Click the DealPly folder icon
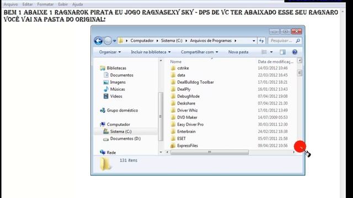The width and height of the screenshot is (353, 198). click(x=173, y=89)
